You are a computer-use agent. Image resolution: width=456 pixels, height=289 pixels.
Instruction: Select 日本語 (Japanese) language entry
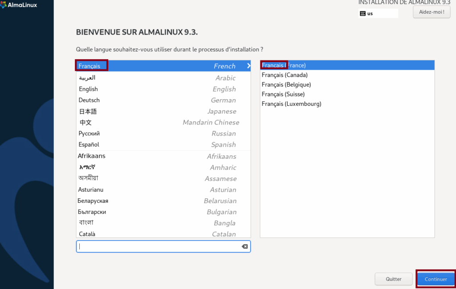click(134, 111)
